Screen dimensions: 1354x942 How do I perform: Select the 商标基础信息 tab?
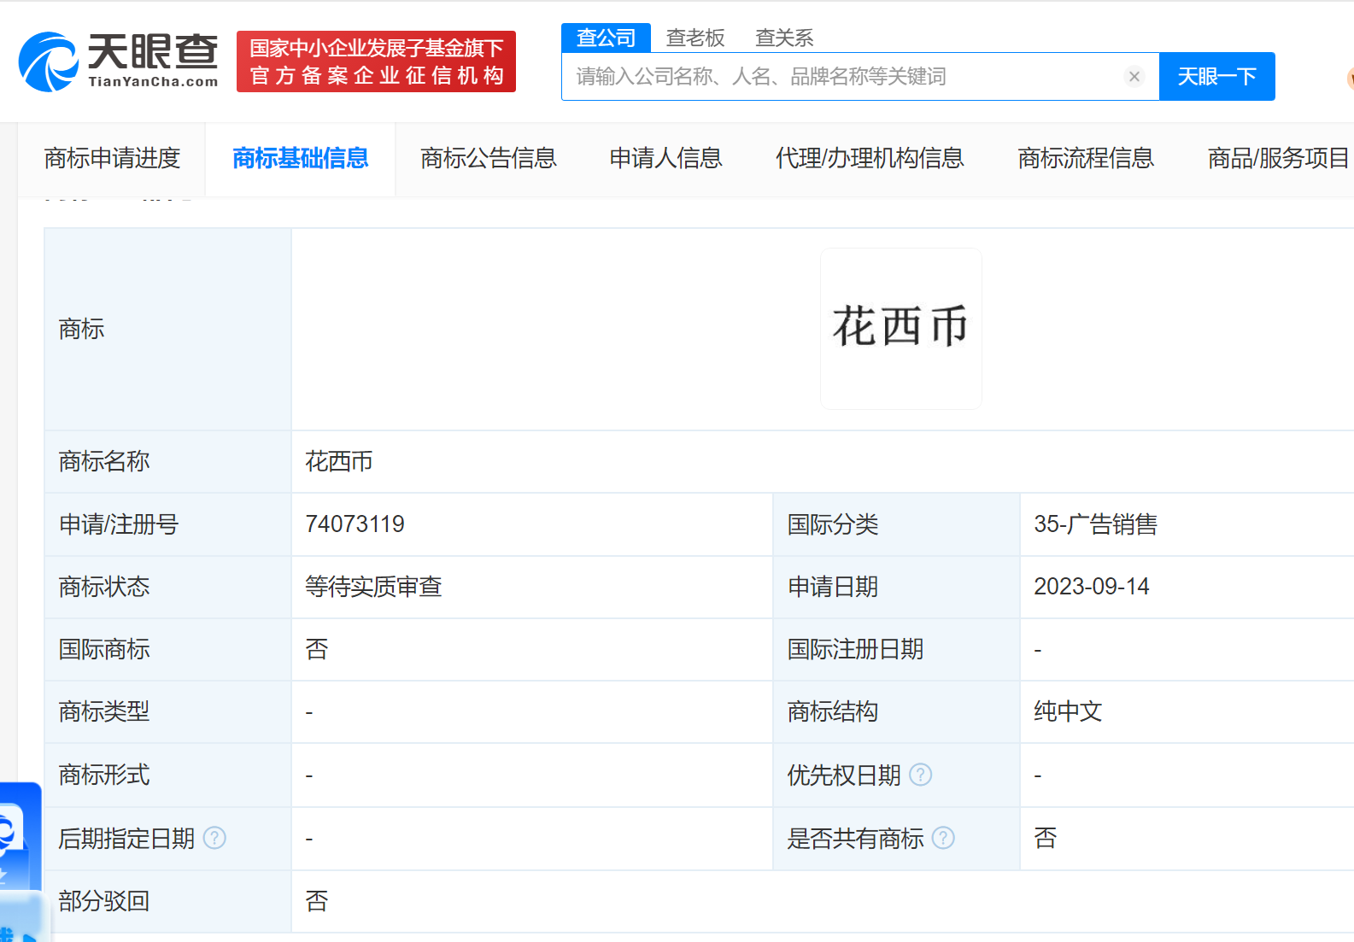[x=300, y=158]
